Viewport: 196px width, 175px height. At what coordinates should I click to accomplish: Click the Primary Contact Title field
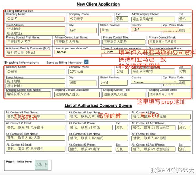pyautogui.click(x=124, y=42)
